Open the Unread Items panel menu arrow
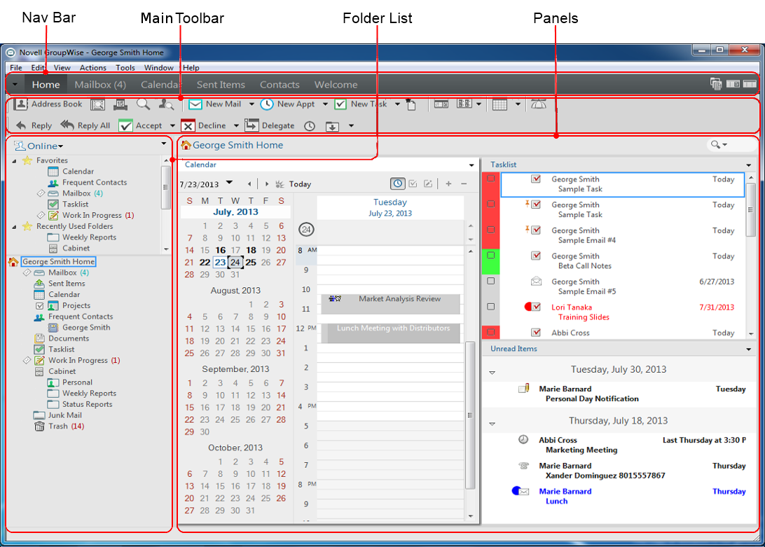Image resolution: width=765 pixels, height=547 pixels. pos(748,349)
